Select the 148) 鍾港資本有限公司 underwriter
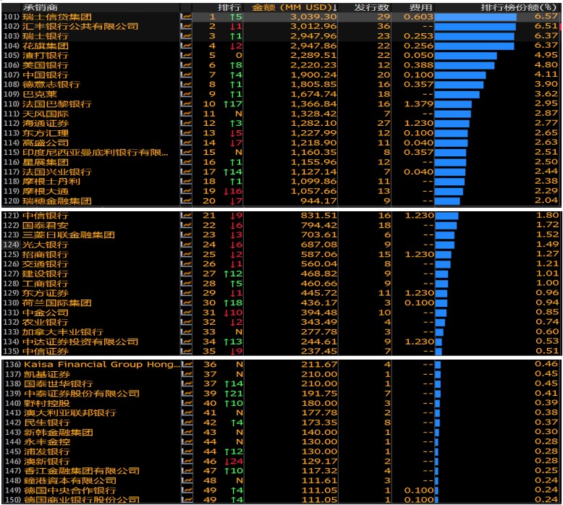This screenshot has height=505, width=563. tap(70, 480)
